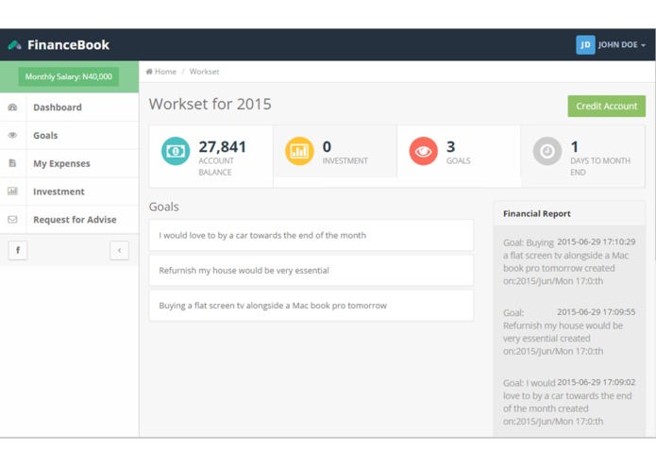Click the Goals eye icon in sidebar
The height and width of the screenshot is (466, 656).
12,136
